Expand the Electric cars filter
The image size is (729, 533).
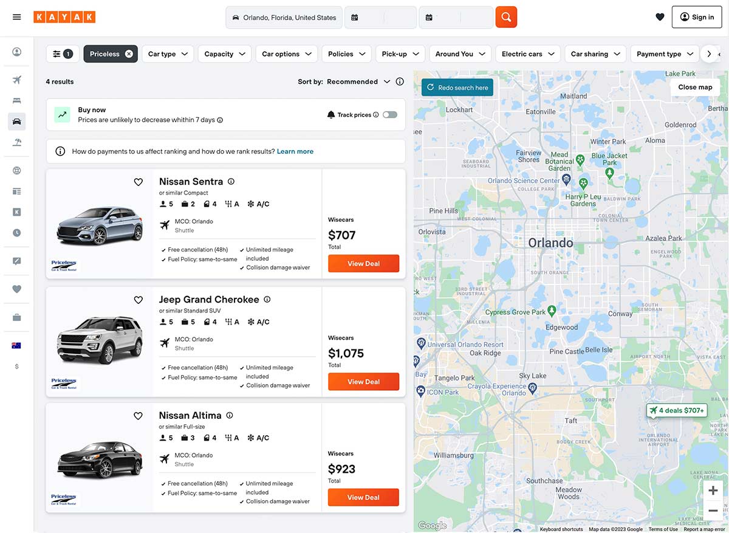[528, 54]
